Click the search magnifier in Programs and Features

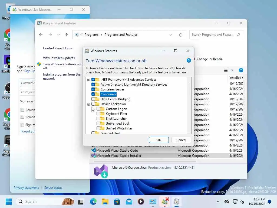pos(239,35)
